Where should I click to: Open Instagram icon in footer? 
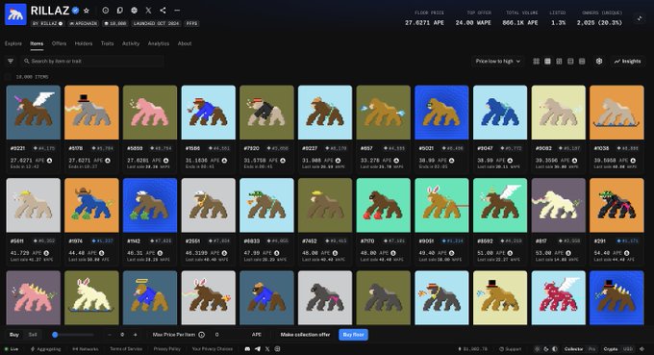point(277,348)
